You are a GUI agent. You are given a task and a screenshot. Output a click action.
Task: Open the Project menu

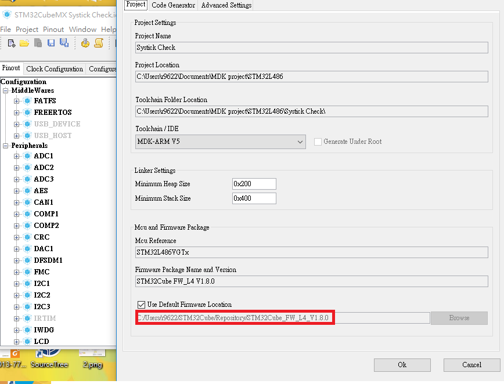27,30
